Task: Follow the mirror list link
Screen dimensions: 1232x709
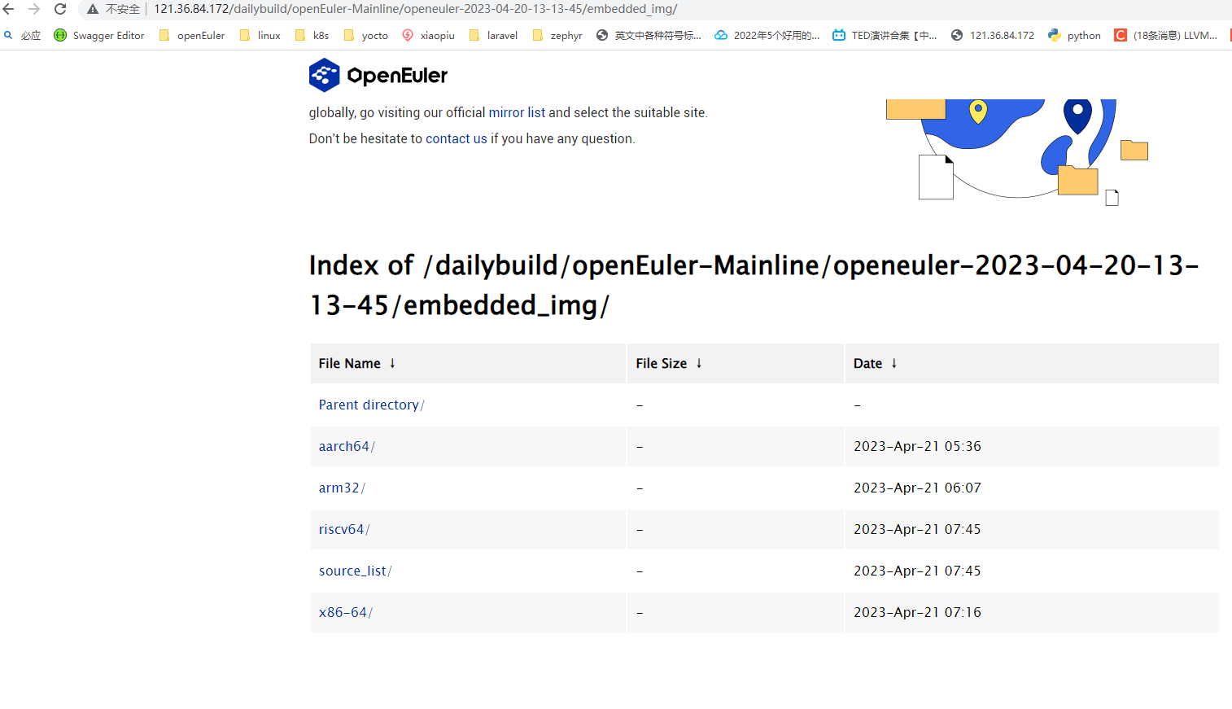Action: (517, 112)
